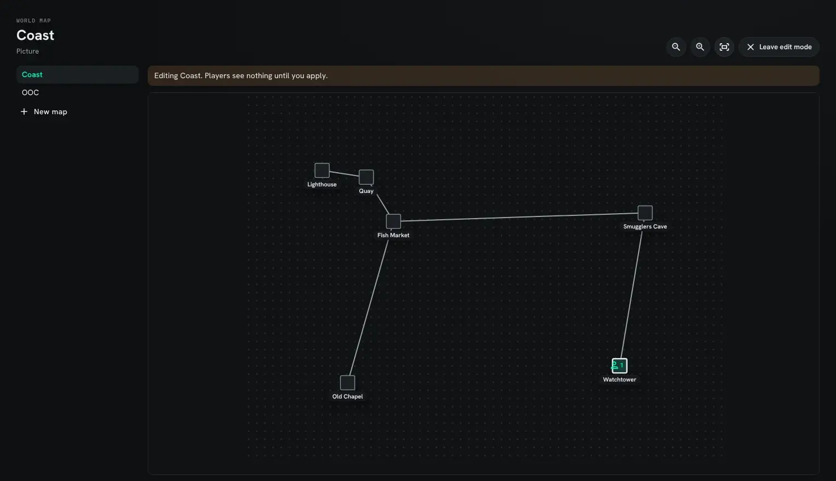Click the Fish Market to Smugglers Cave path

tap(519, 217)
